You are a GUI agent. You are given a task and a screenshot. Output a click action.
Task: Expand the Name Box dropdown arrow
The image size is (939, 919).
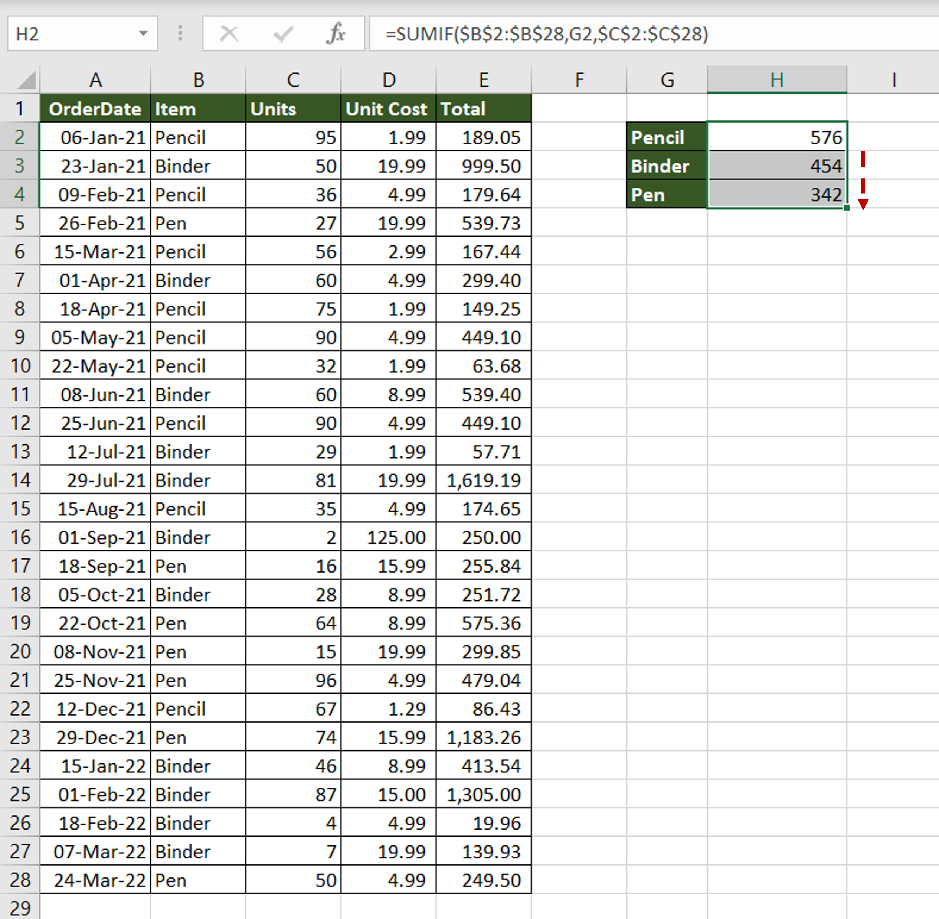pos(143,34)
